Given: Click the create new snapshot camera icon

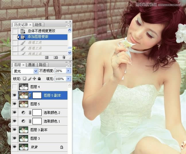Looking at the screenshot, I should point(56,57).
